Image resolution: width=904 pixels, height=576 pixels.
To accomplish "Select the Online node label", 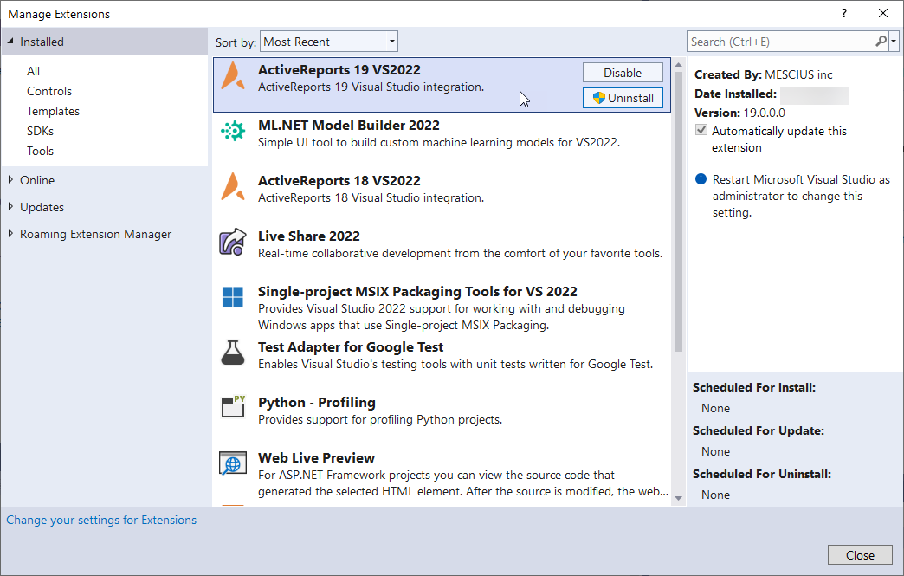I will coord(37,180).
